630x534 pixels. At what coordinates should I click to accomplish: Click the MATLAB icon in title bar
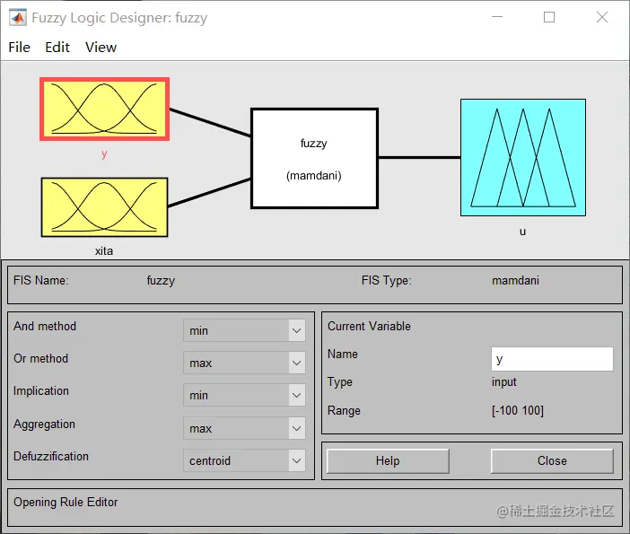[18, 18]
